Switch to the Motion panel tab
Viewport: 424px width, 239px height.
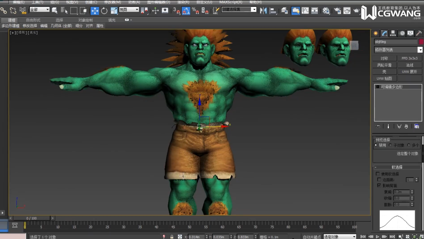click(x=402, y=33)
